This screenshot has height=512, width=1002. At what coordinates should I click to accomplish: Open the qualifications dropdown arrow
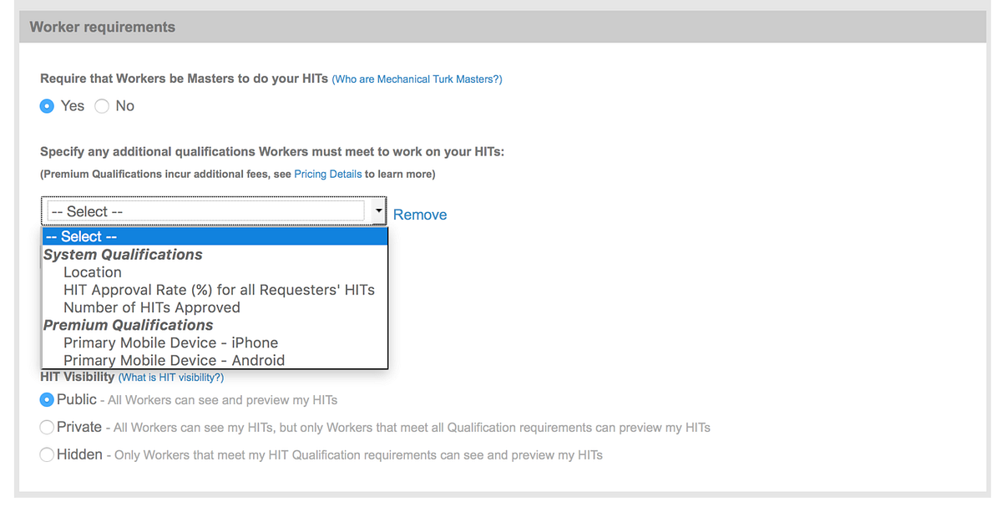pos(378,210)
